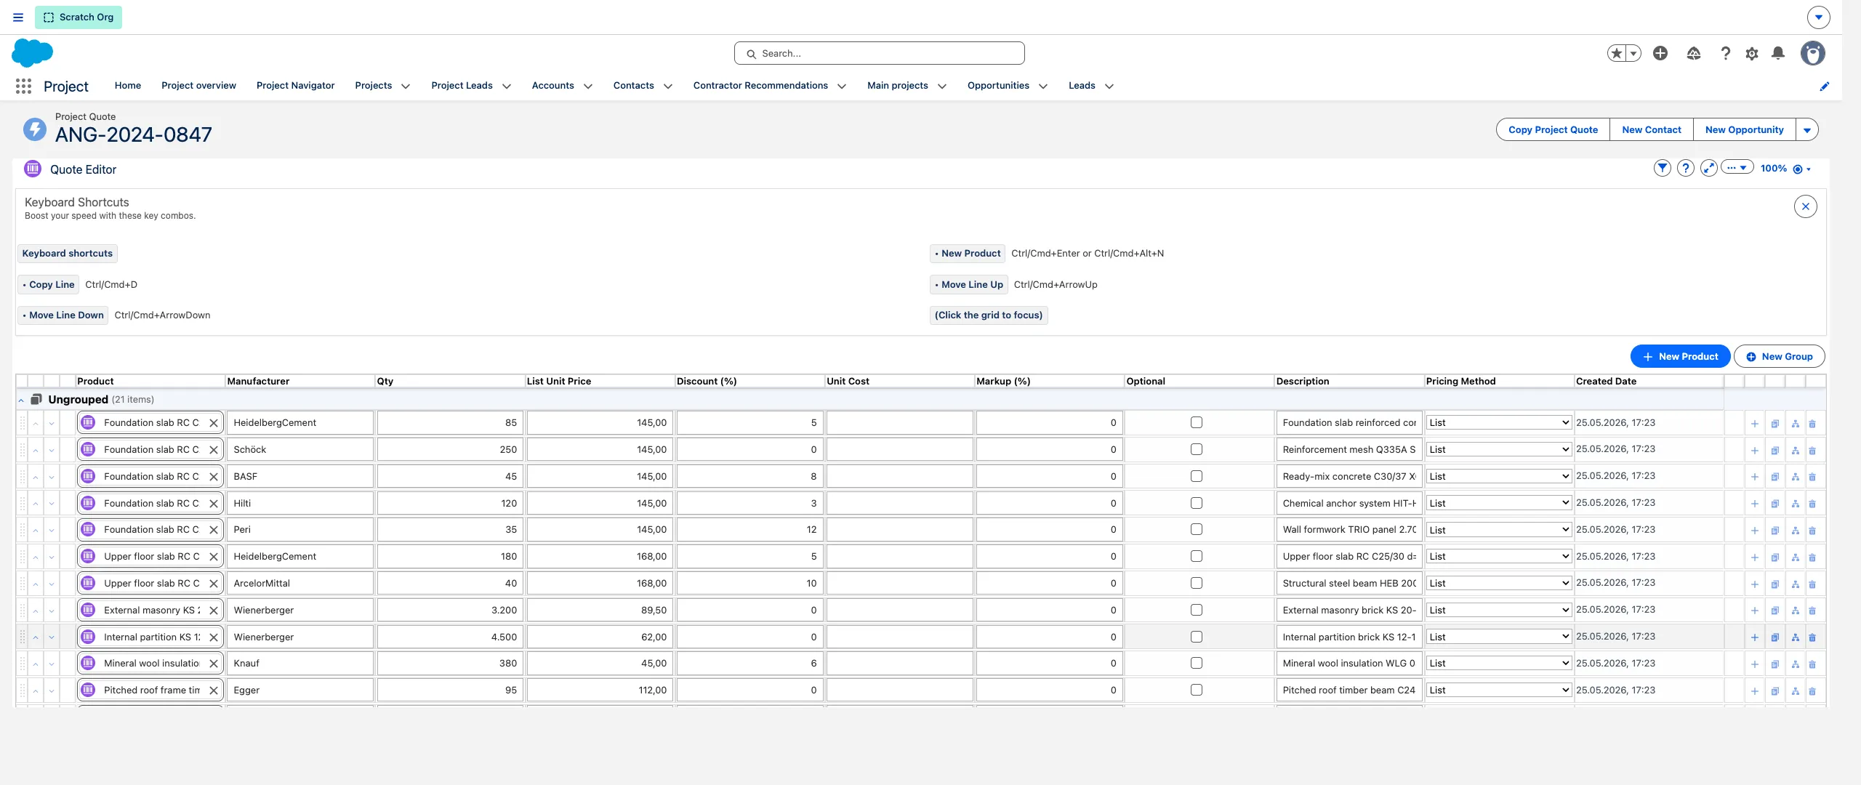Open the Project overview tab
Viewport: 1861px width, 785px height.
(198, 86)
